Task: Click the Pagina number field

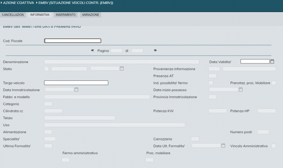Action: click(116, 51)
